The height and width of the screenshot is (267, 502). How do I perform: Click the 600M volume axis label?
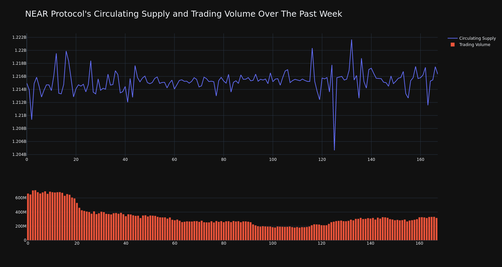[21, 198]
